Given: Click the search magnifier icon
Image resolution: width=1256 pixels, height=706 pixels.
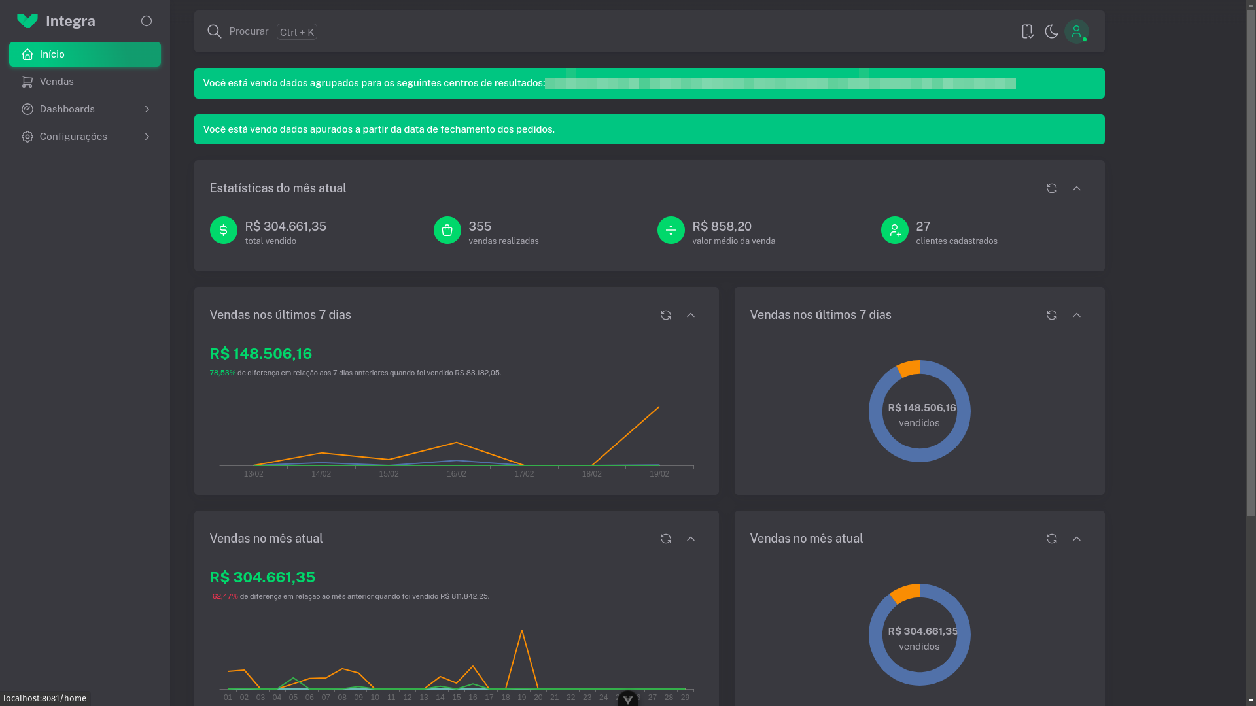Looking at the screenshot, I should click(214, 31).
